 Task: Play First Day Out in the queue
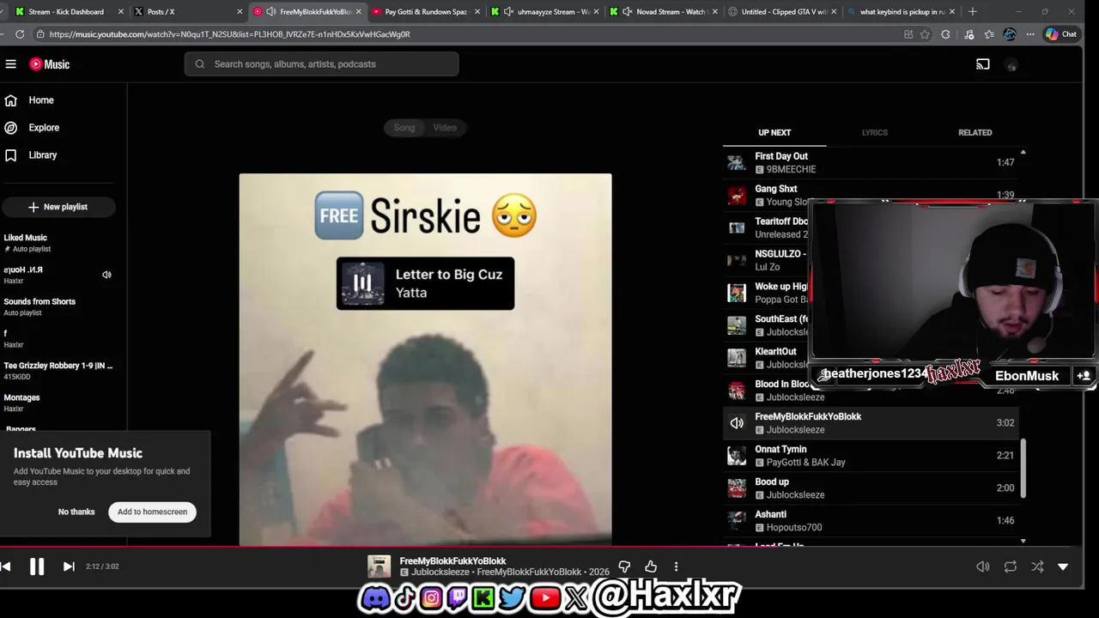click(871, 162)
